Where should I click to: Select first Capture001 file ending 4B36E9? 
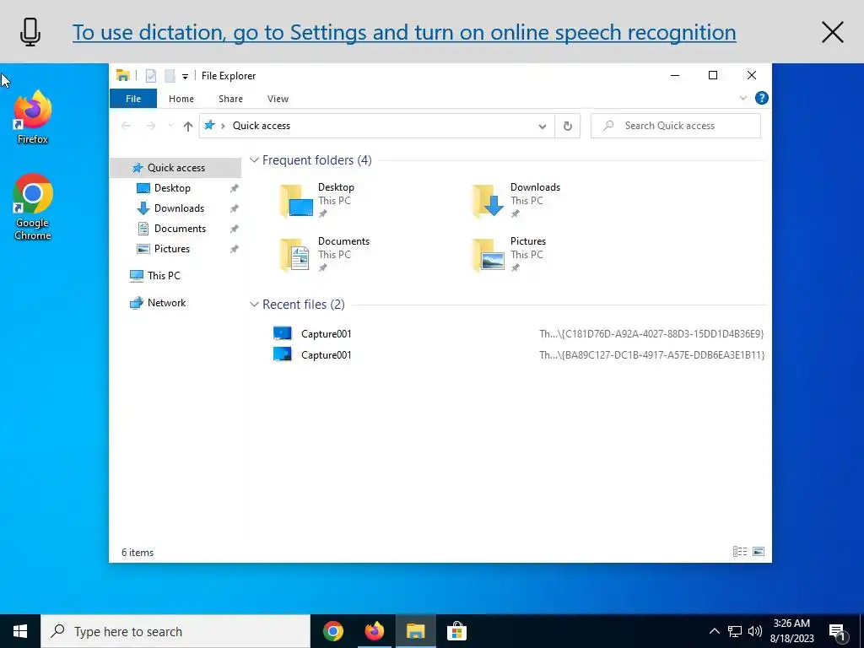[x=518, y=334]
